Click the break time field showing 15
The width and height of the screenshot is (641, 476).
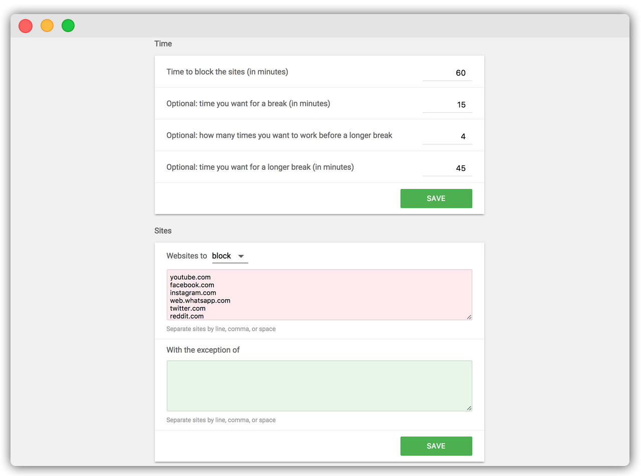(x=447, y=105)
